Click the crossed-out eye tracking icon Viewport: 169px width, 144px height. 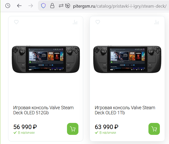pyautogui.click(x=67, y=6)
